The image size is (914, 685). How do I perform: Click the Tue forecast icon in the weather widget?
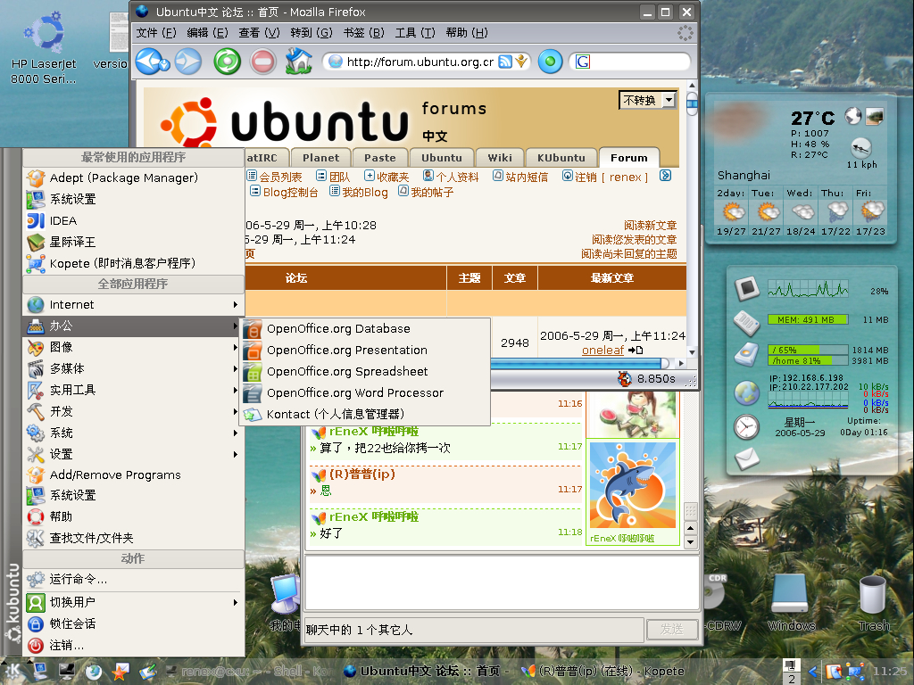click(x=767, y=212)
